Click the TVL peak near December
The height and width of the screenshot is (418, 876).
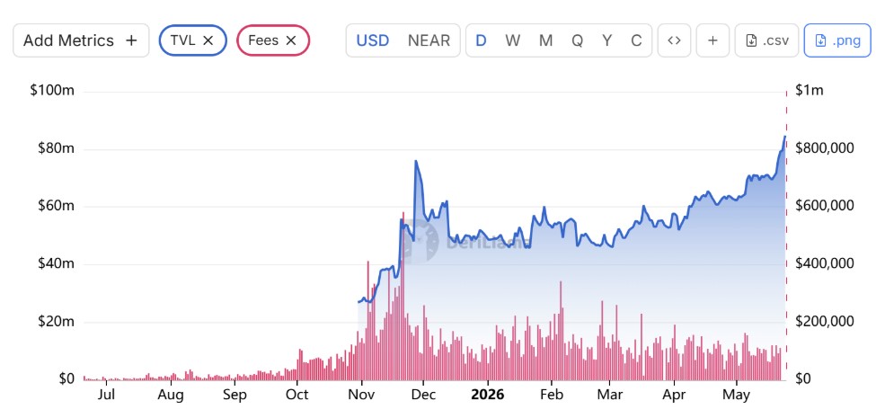[416, 161]
